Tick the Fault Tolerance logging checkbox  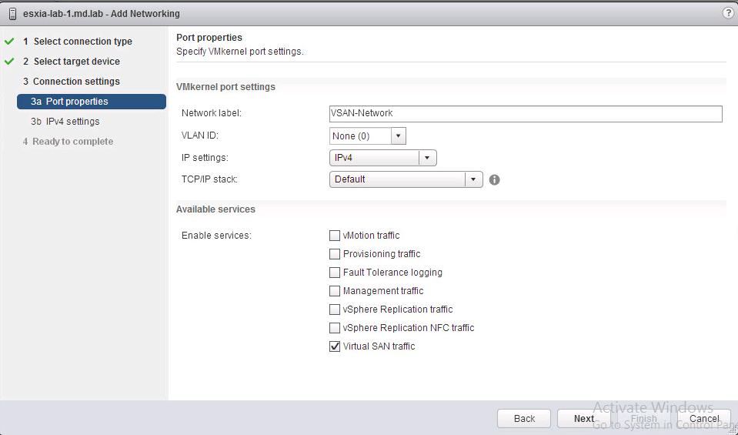coord(335,273)
